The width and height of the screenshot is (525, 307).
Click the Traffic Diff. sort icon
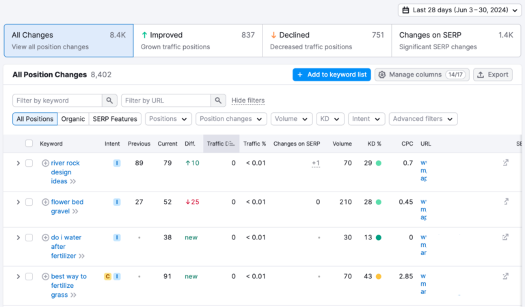point(230,144)
